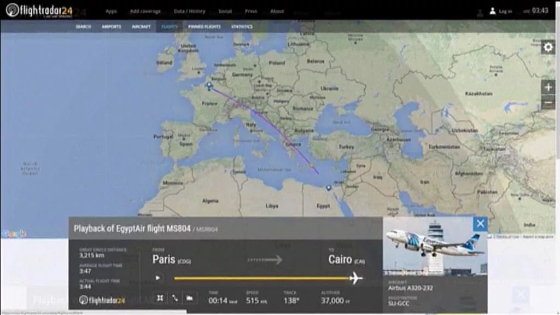
Task: Open the altitude graph icon
Action: (x=190, y=298)
